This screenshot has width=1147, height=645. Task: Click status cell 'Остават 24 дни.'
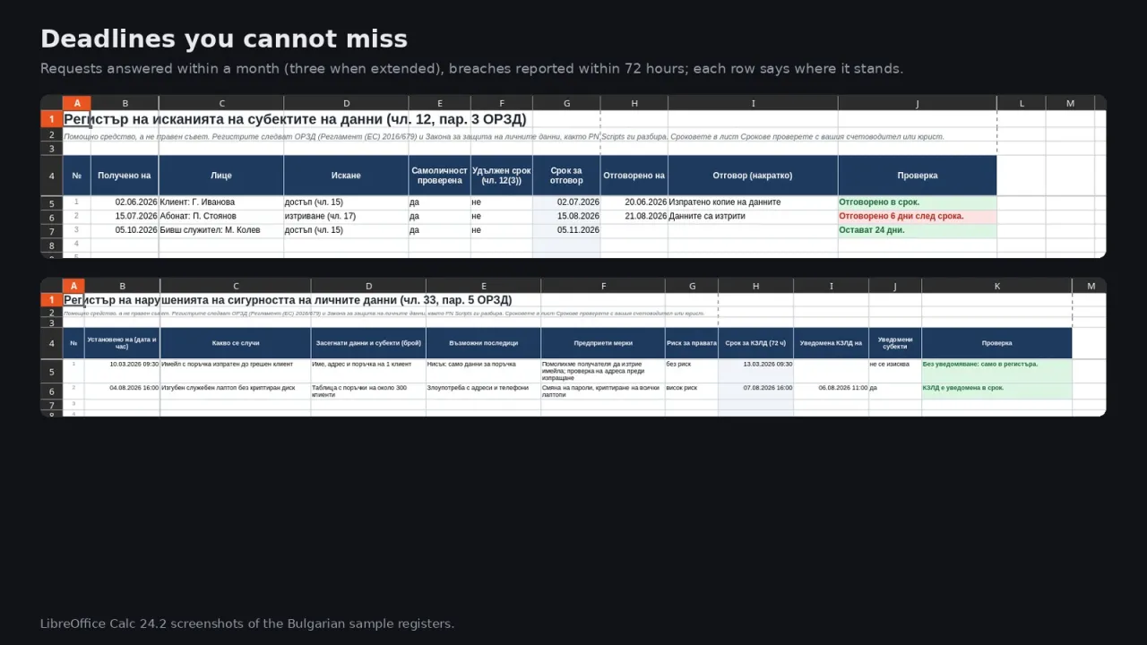(x=918, y=230)
